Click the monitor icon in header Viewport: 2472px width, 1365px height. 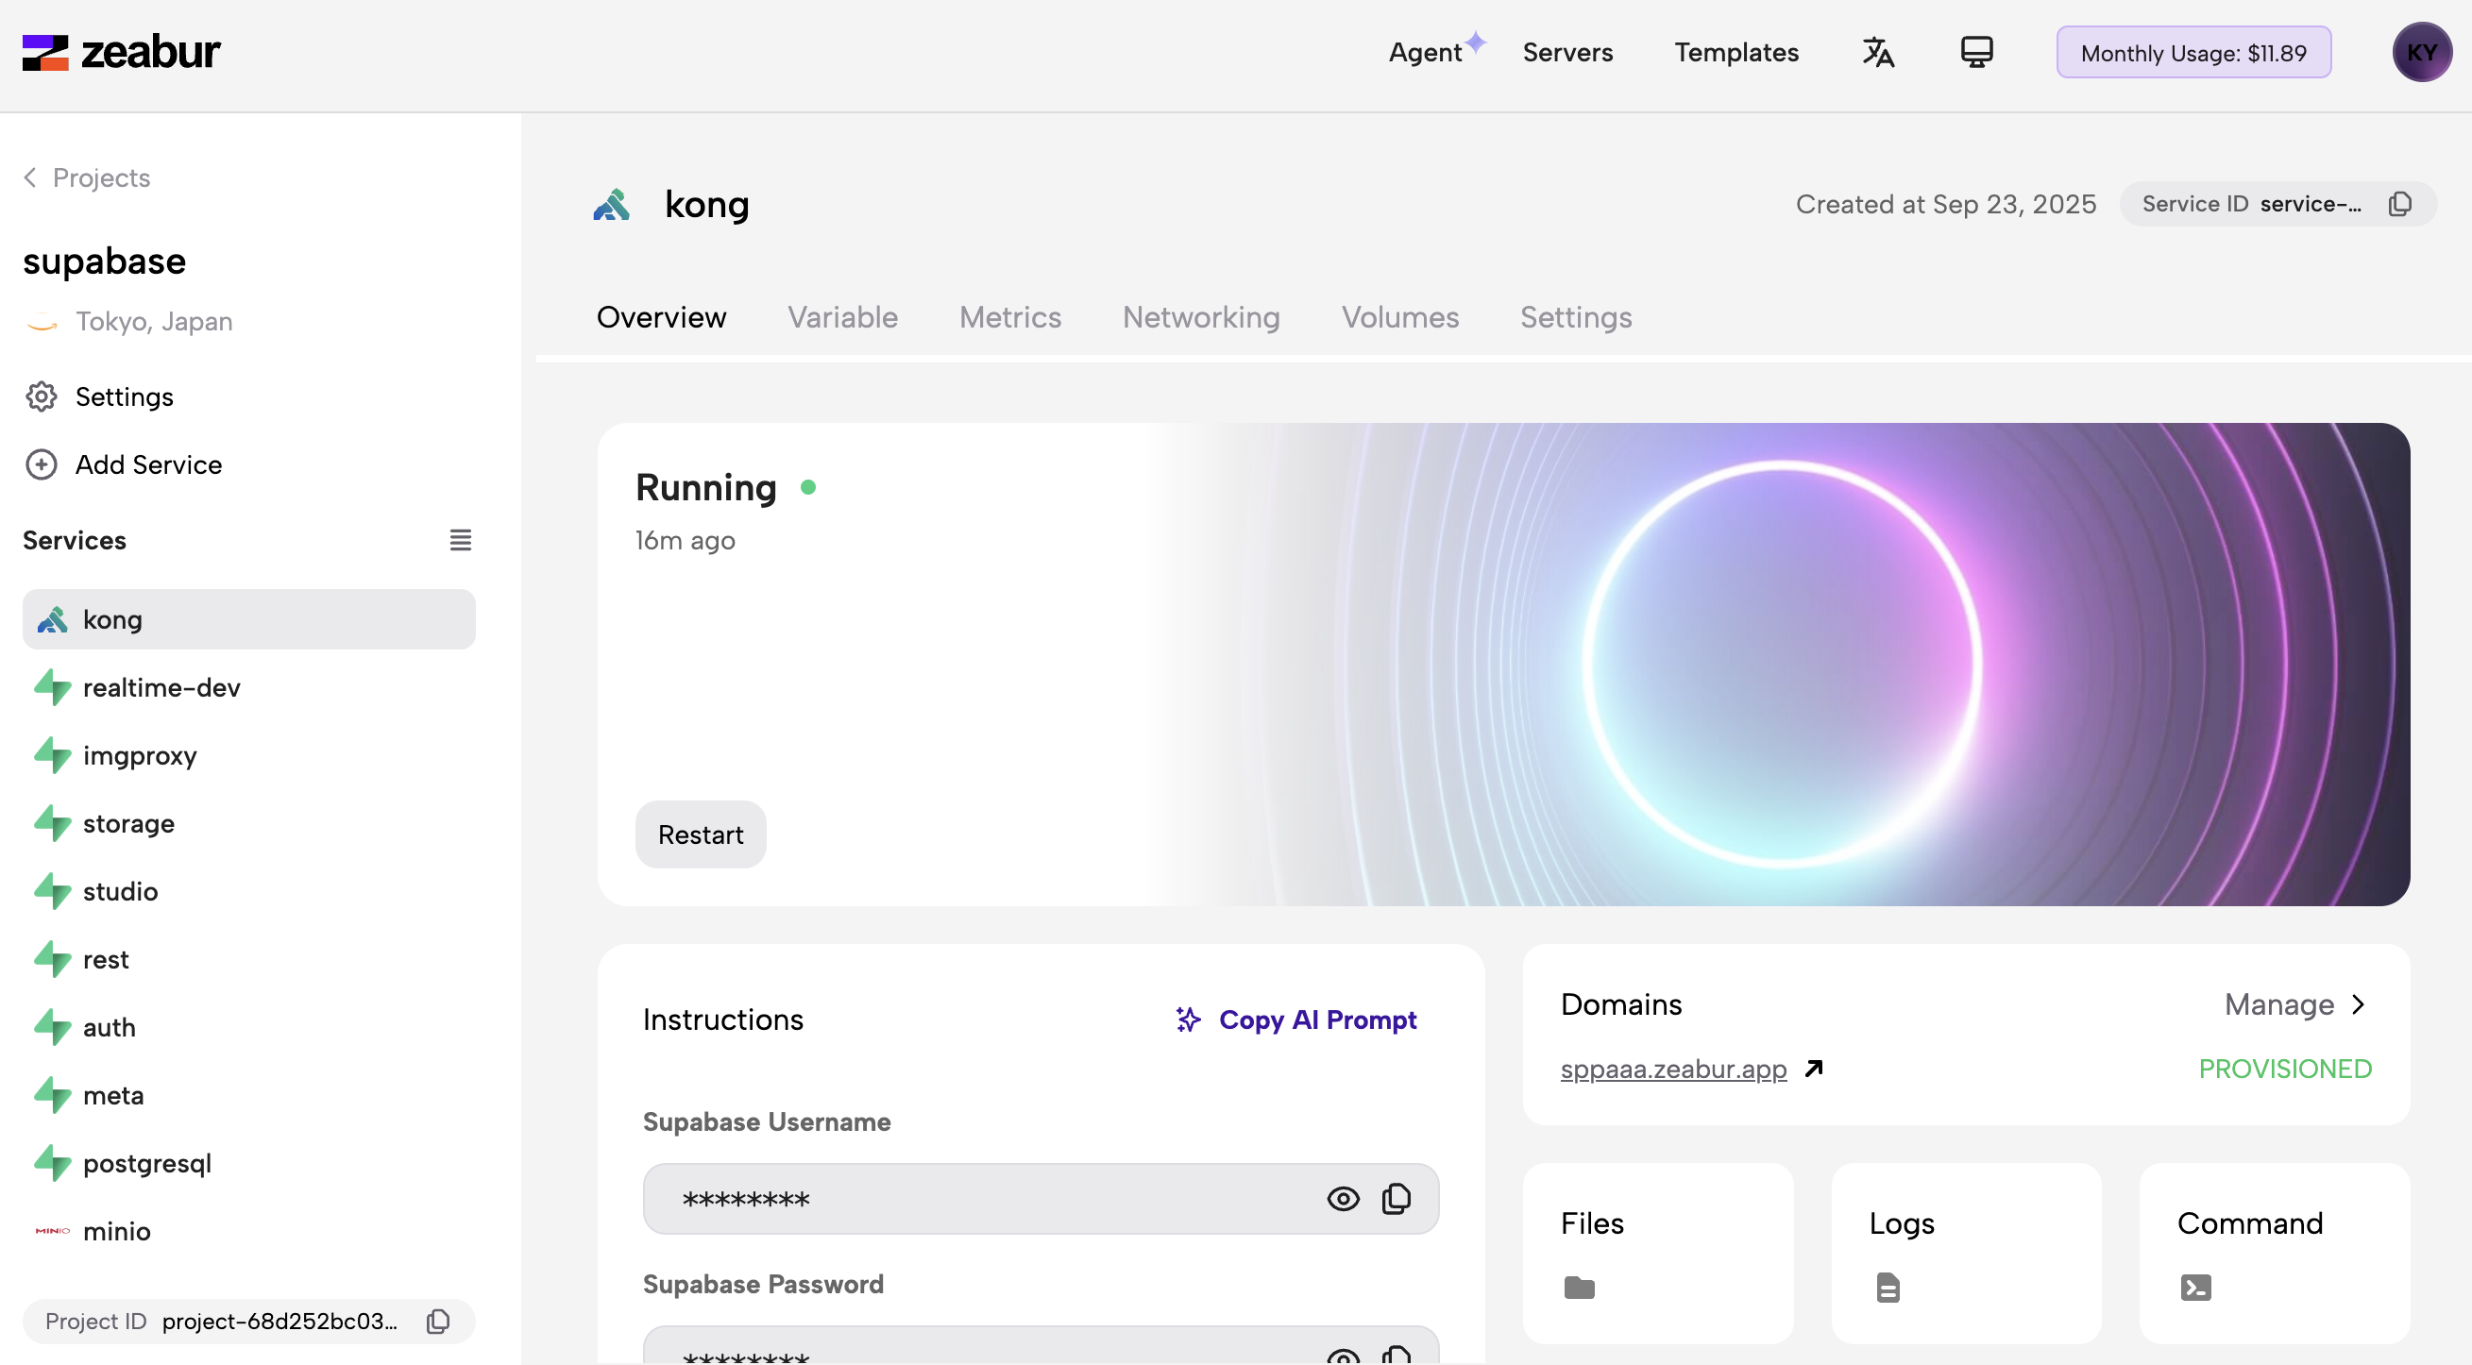pyautogui.click(x=1976, y=52)
